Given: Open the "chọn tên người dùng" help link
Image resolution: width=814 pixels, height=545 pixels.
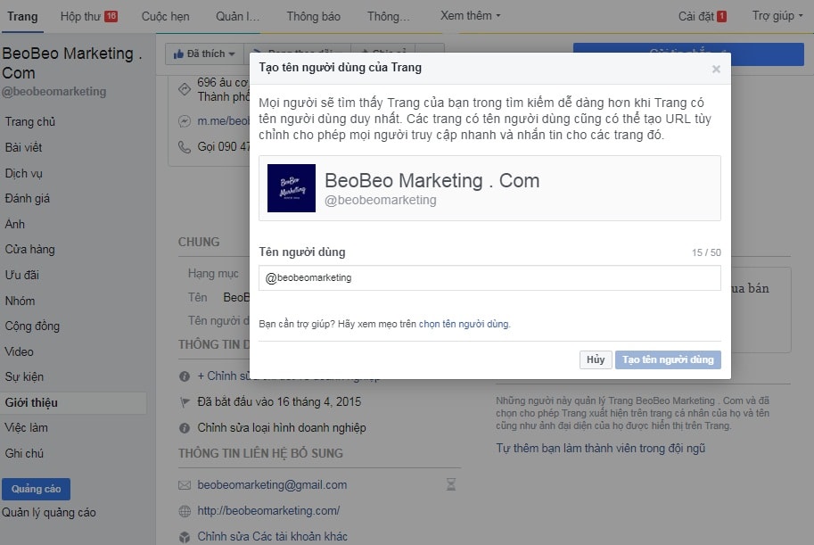Looking at the screenshot, I should point(464,325).
